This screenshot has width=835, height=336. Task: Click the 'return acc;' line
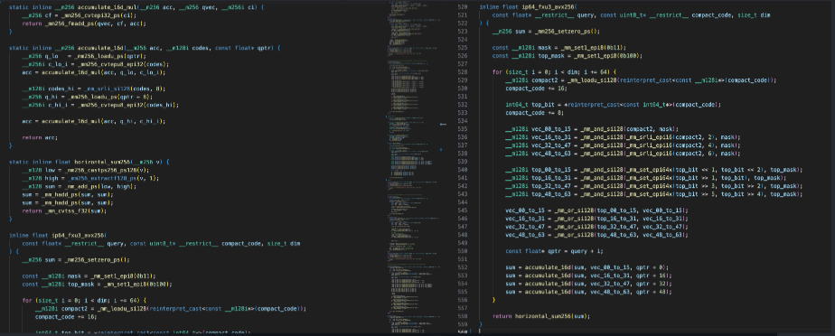(x=40, y=137)
